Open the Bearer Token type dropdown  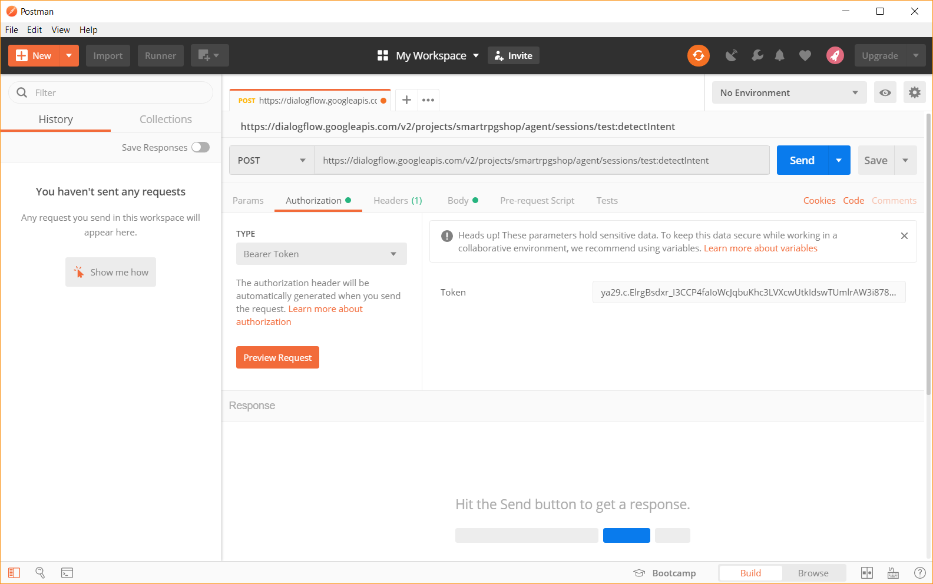[321, 254]
